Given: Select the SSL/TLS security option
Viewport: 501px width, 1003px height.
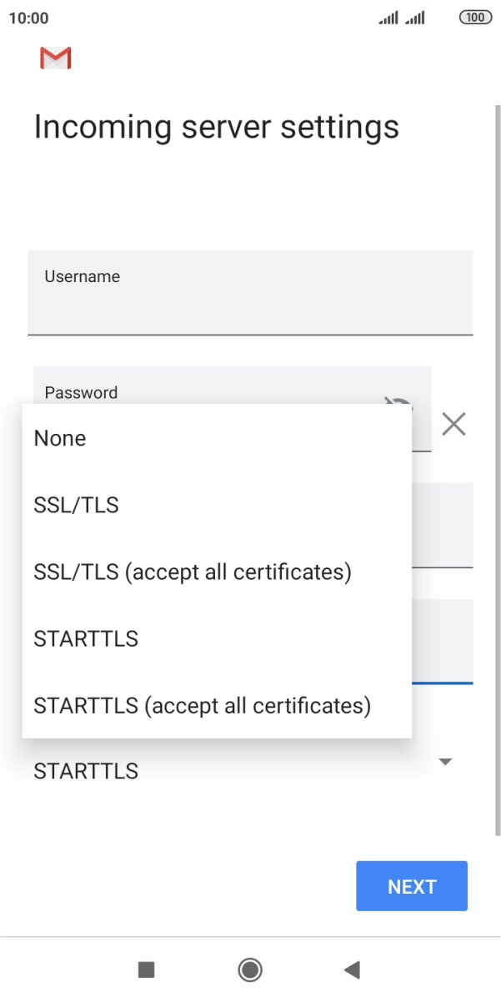Looking at the screenshot, I should [76, 505].
